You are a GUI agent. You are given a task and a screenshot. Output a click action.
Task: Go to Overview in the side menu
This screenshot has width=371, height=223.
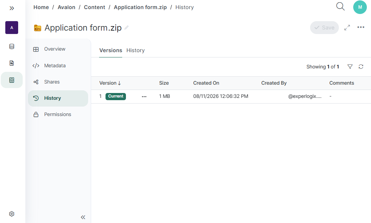[x=58, y=49]
